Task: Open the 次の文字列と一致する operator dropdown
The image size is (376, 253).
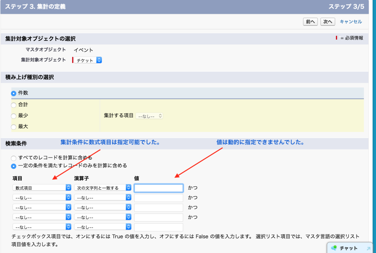Action: (103, 188)
